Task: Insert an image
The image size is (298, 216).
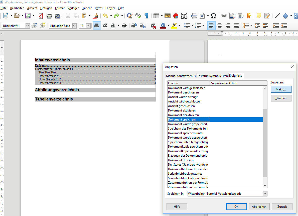Action: pyautogui.click(x=168, y=16)
